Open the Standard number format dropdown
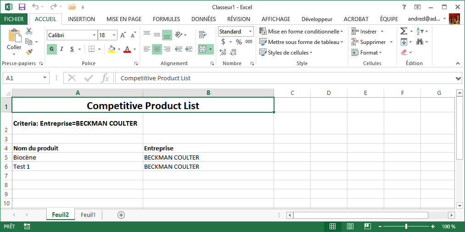 (251, 32)
